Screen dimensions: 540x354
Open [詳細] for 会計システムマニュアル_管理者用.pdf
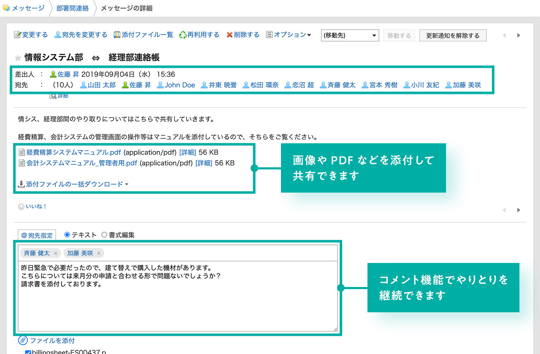tap(204, 163)
